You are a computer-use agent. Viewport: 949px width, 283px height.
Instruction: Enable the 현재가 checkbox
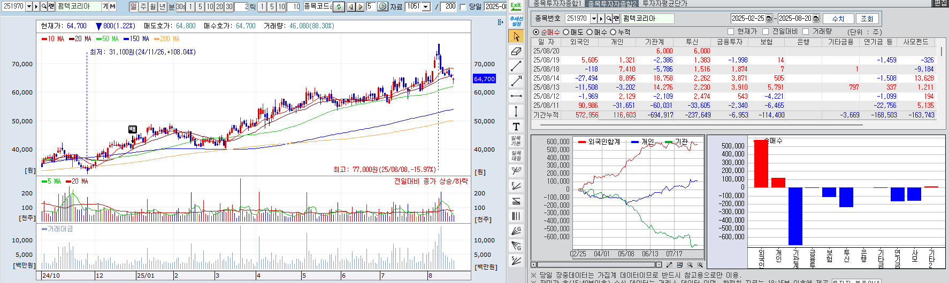731,32
